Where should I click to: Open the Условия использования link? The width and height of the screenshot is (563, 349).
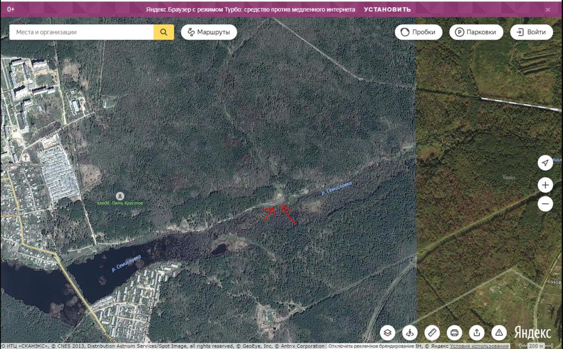point(479,346)
